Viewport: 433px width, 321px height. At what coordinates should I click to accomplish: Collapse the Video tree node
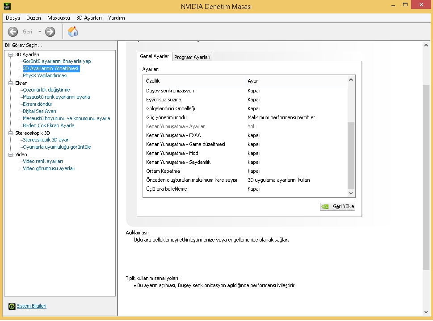[x=10, y=154]
